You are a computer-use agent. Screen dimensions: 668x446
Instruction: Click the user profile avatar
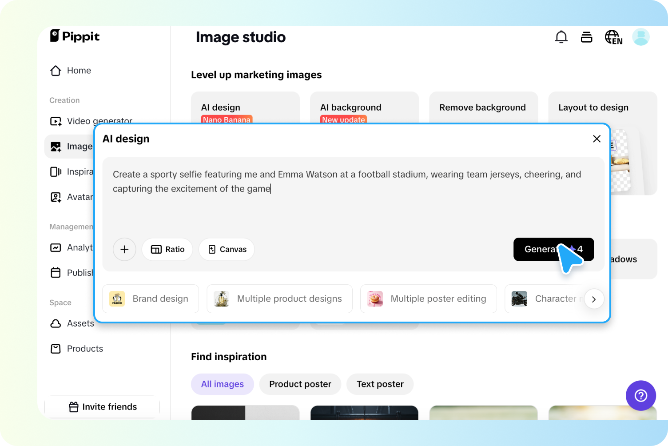[640, 37]
